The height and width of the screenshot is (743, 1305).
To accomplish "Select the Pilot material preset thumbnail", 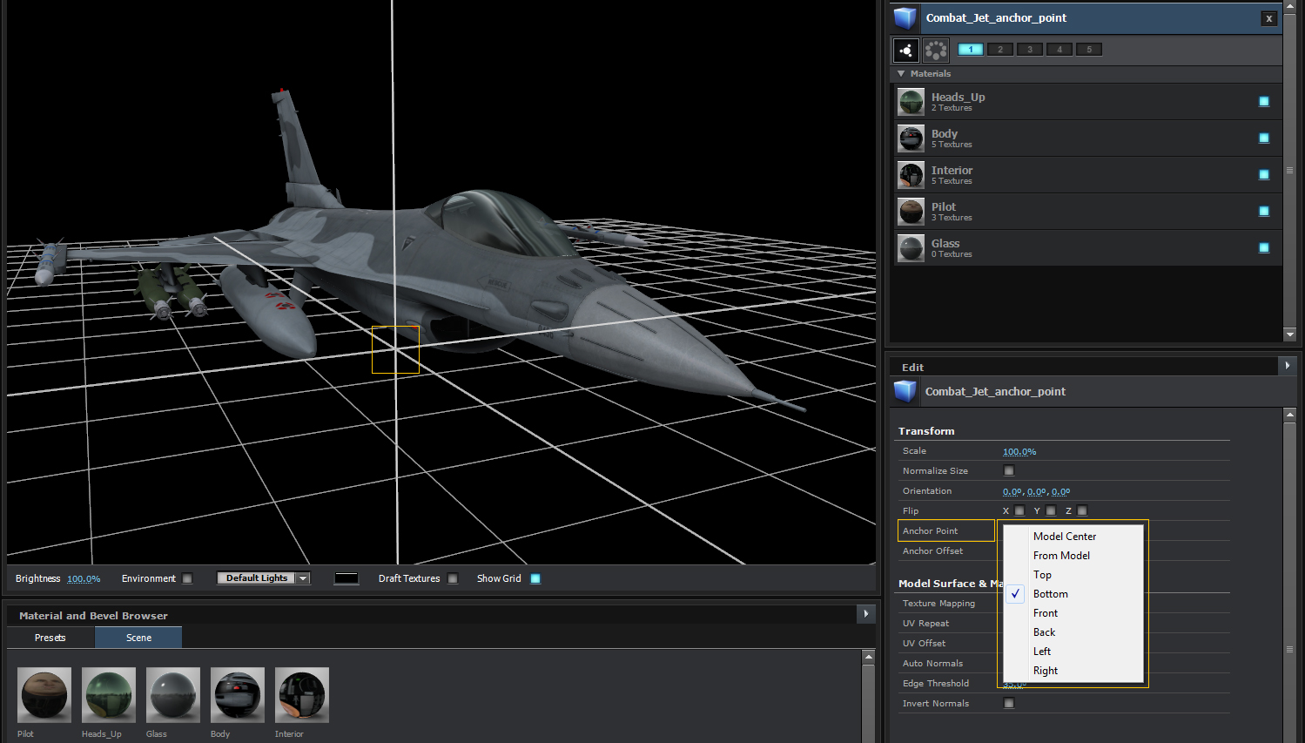I will [44, 695].
